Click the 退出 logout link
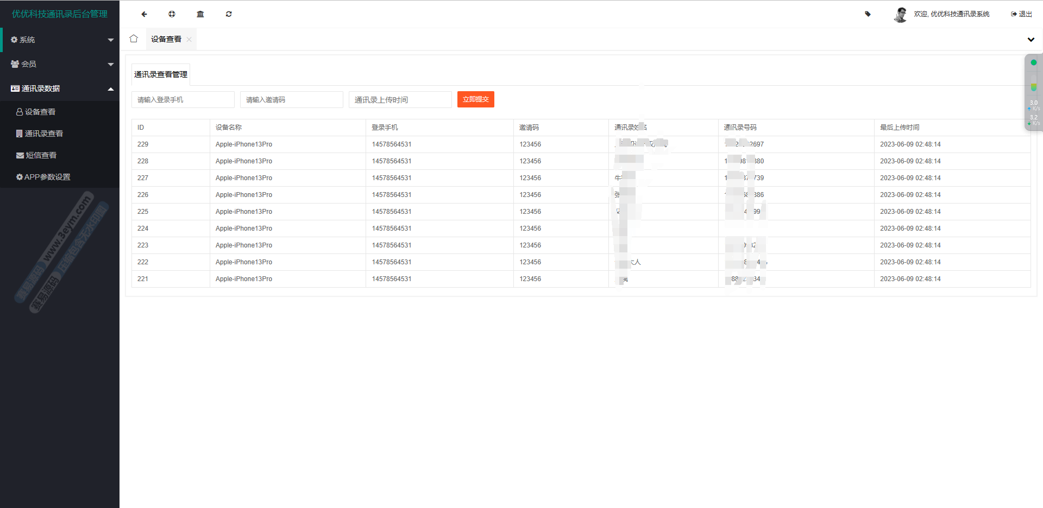Viewport: 1043px width, 508px height. click(x=1021, y=14)
